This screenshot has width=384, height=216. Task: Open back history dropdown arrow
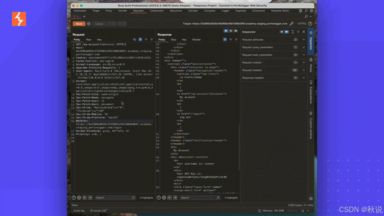114,24
